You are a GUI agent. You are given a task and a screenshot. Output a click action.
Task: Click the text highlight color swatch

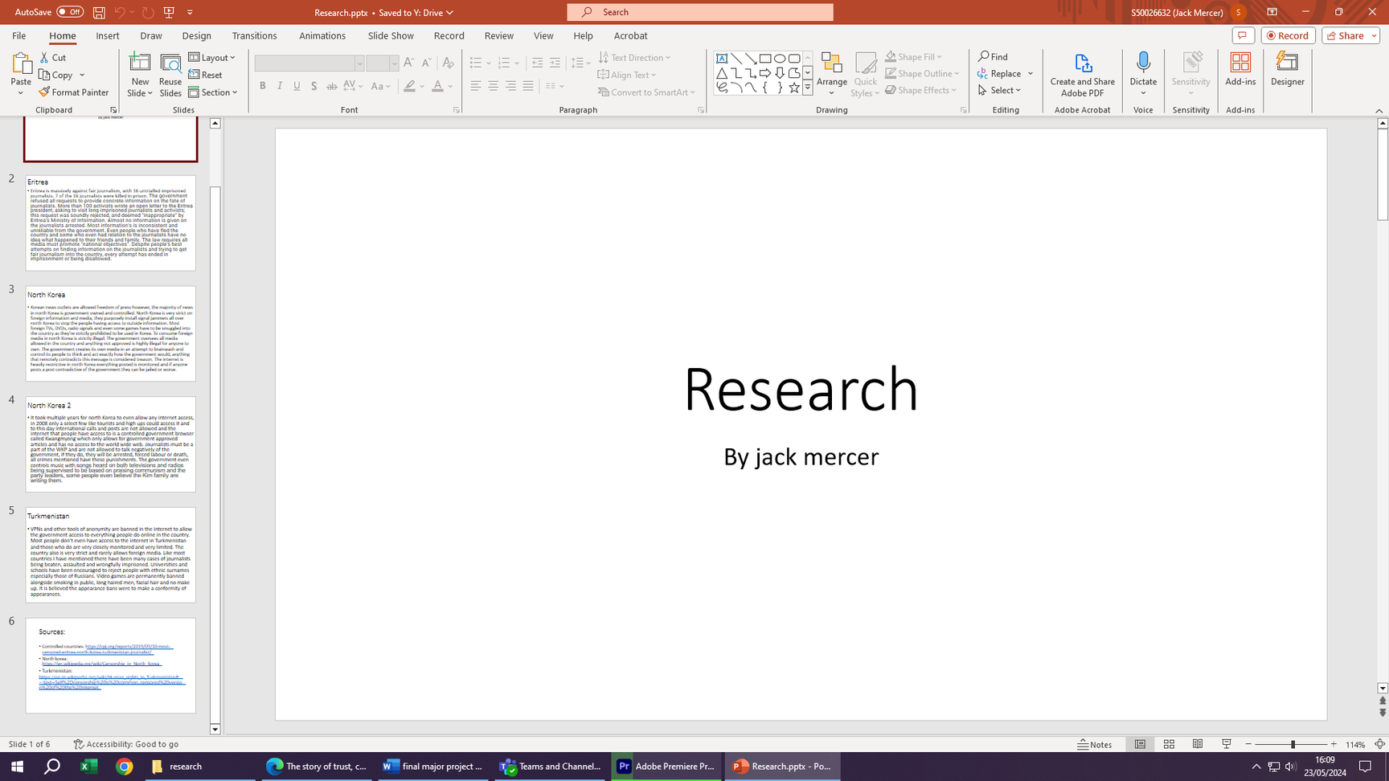pos(410,86)
